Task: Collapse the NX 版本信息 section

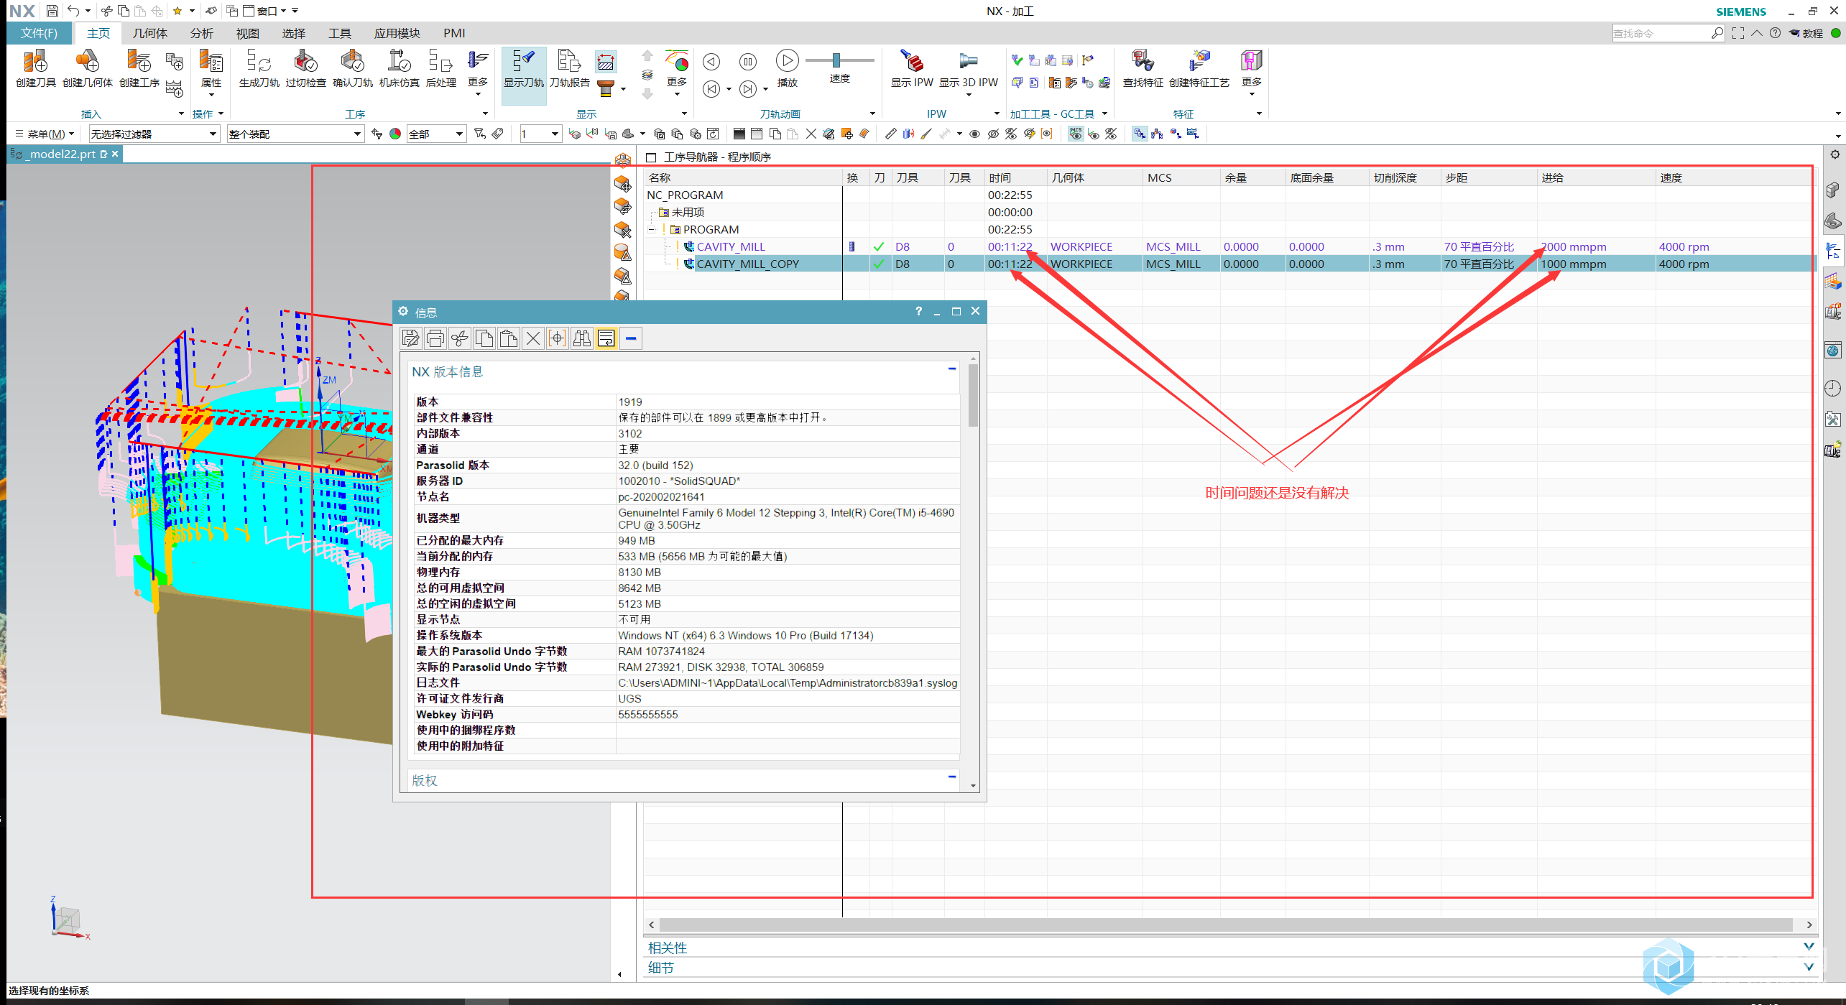Action: (951, 369)
